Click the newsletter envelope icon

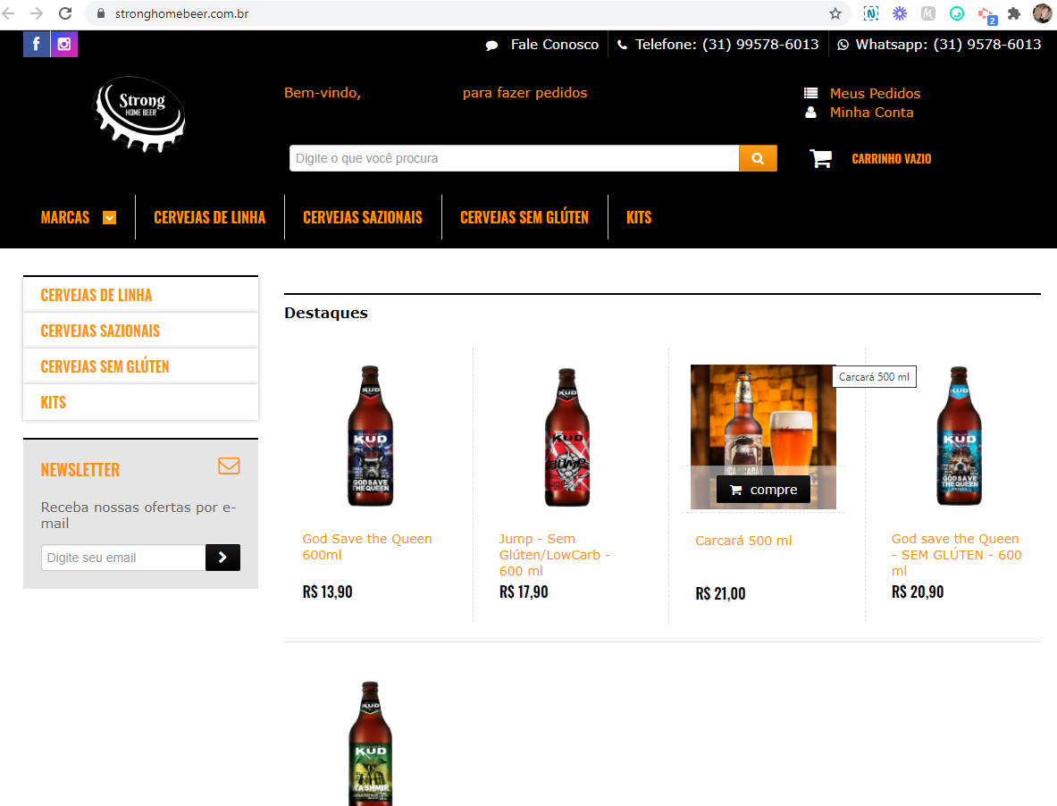click(230, 466)
